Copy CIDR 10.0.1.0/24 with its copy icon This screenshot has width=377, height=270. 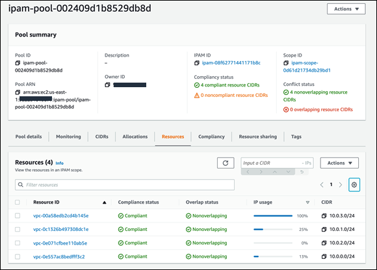[324, 229]
